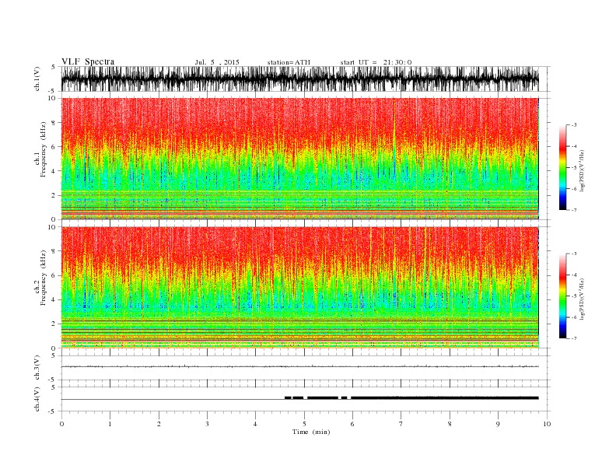Click the time axis tick label "3"
Viewport: 616px width, 476px height.
tap(207, 424)
